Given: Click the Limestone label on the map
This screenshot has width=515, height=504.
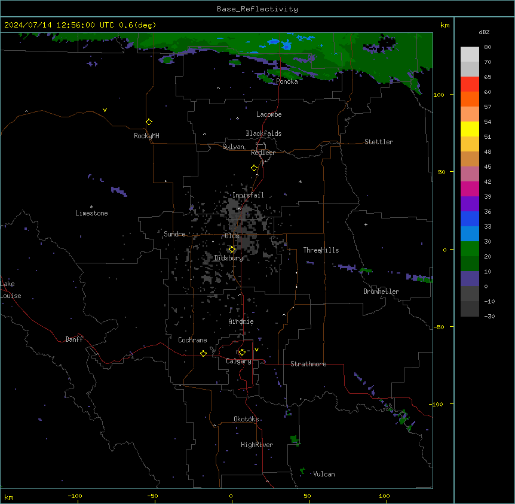Looking at the screenshot, I should (x=91, y=213).
